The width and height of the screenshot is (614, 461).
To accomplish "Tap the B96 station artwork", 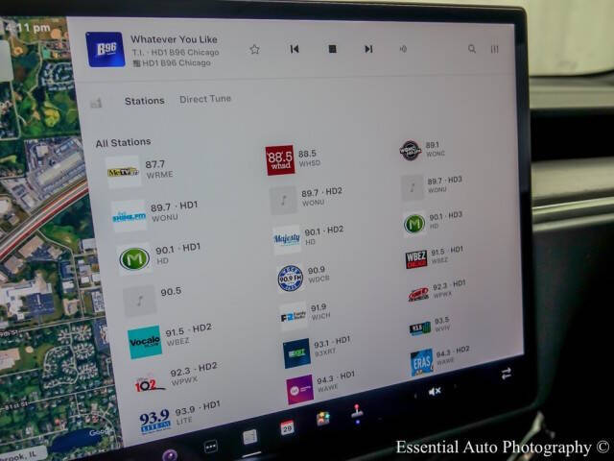I will click(106, 49).
